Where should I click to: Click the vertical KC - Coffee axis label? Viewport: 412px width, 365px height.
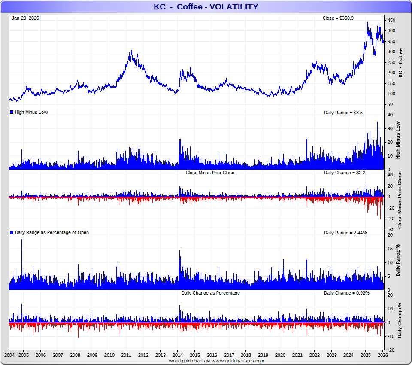click(400, 63)
